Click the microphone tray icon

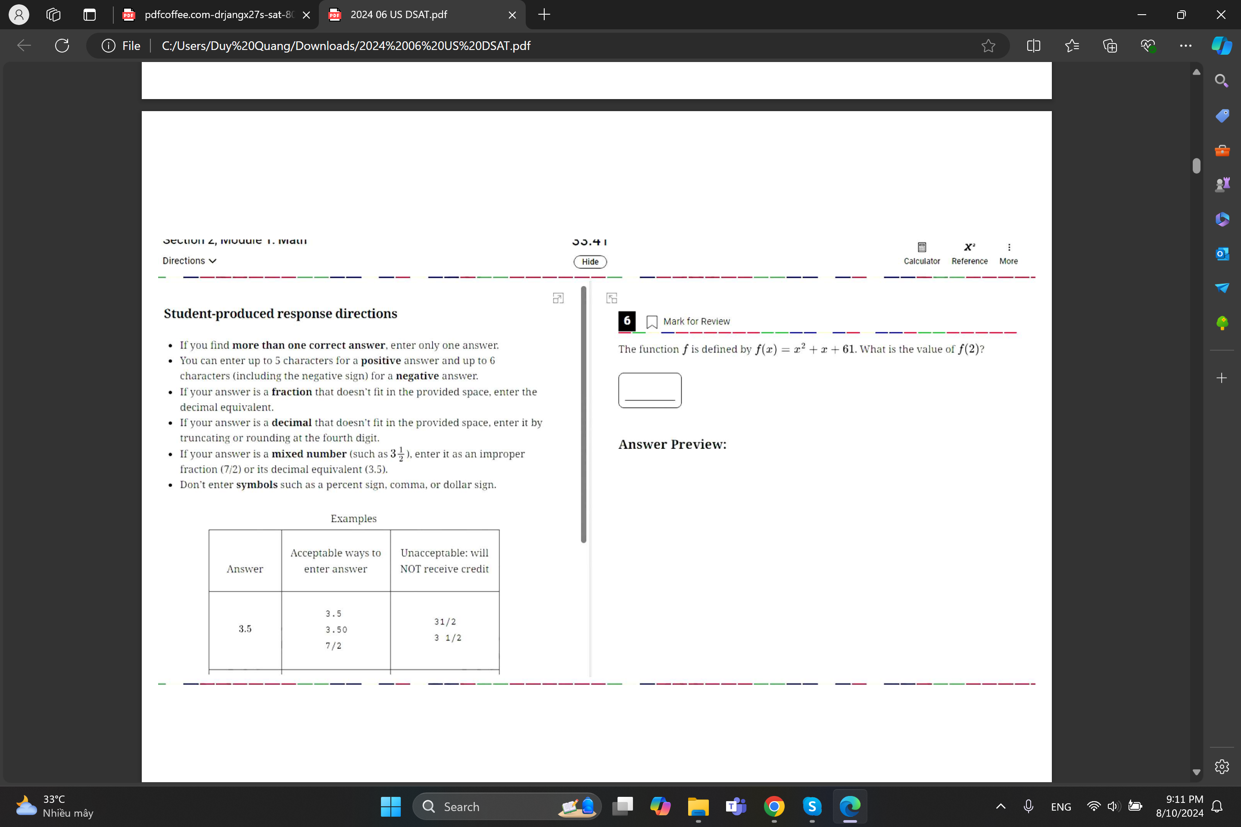1029,806
